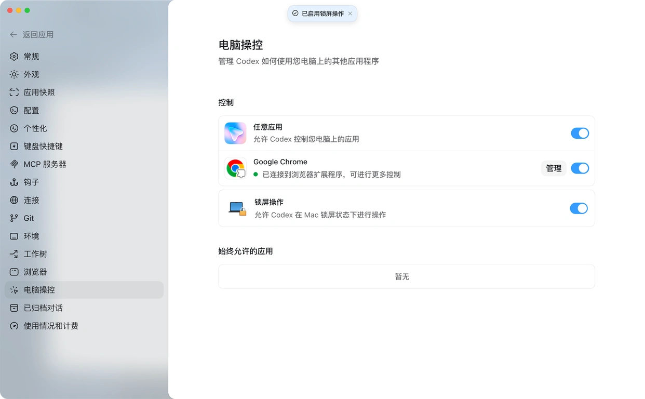Screen dimensions: 645x399
Task: Open MCP 服务器 settings
Action: click(x=84, y=164)
